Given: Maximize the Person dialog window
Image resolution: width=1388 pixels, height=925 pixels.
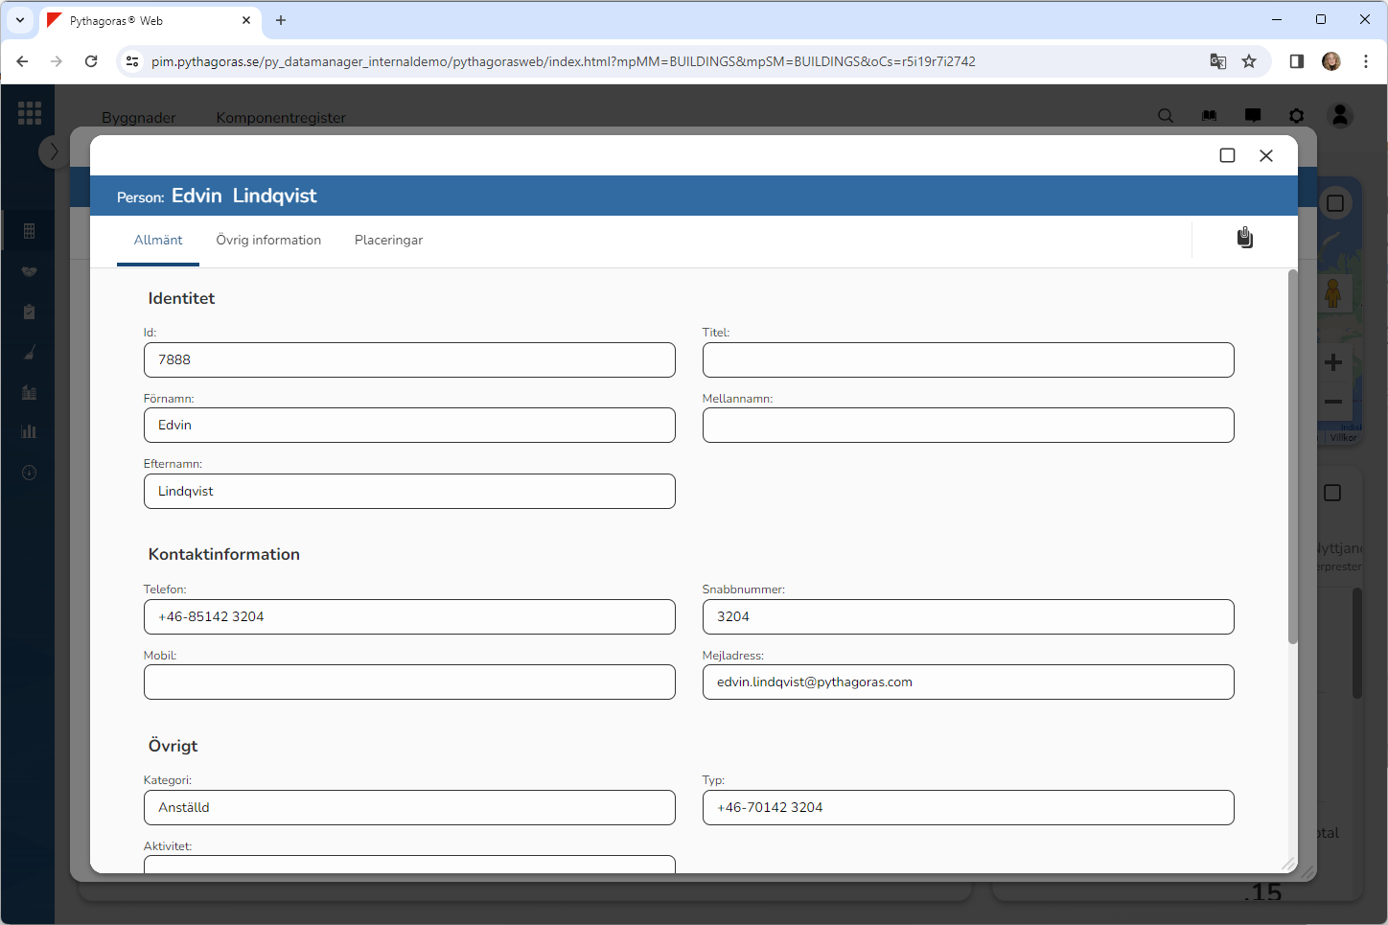Looking at the screenshot, I should pyautogui.click(x=1227, y=155).
